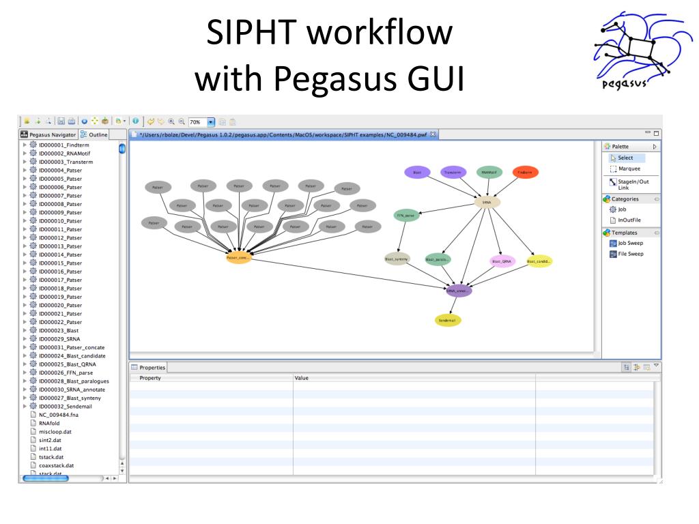Select the File Sweep template
699x524 pixels.
pos(627,254)
